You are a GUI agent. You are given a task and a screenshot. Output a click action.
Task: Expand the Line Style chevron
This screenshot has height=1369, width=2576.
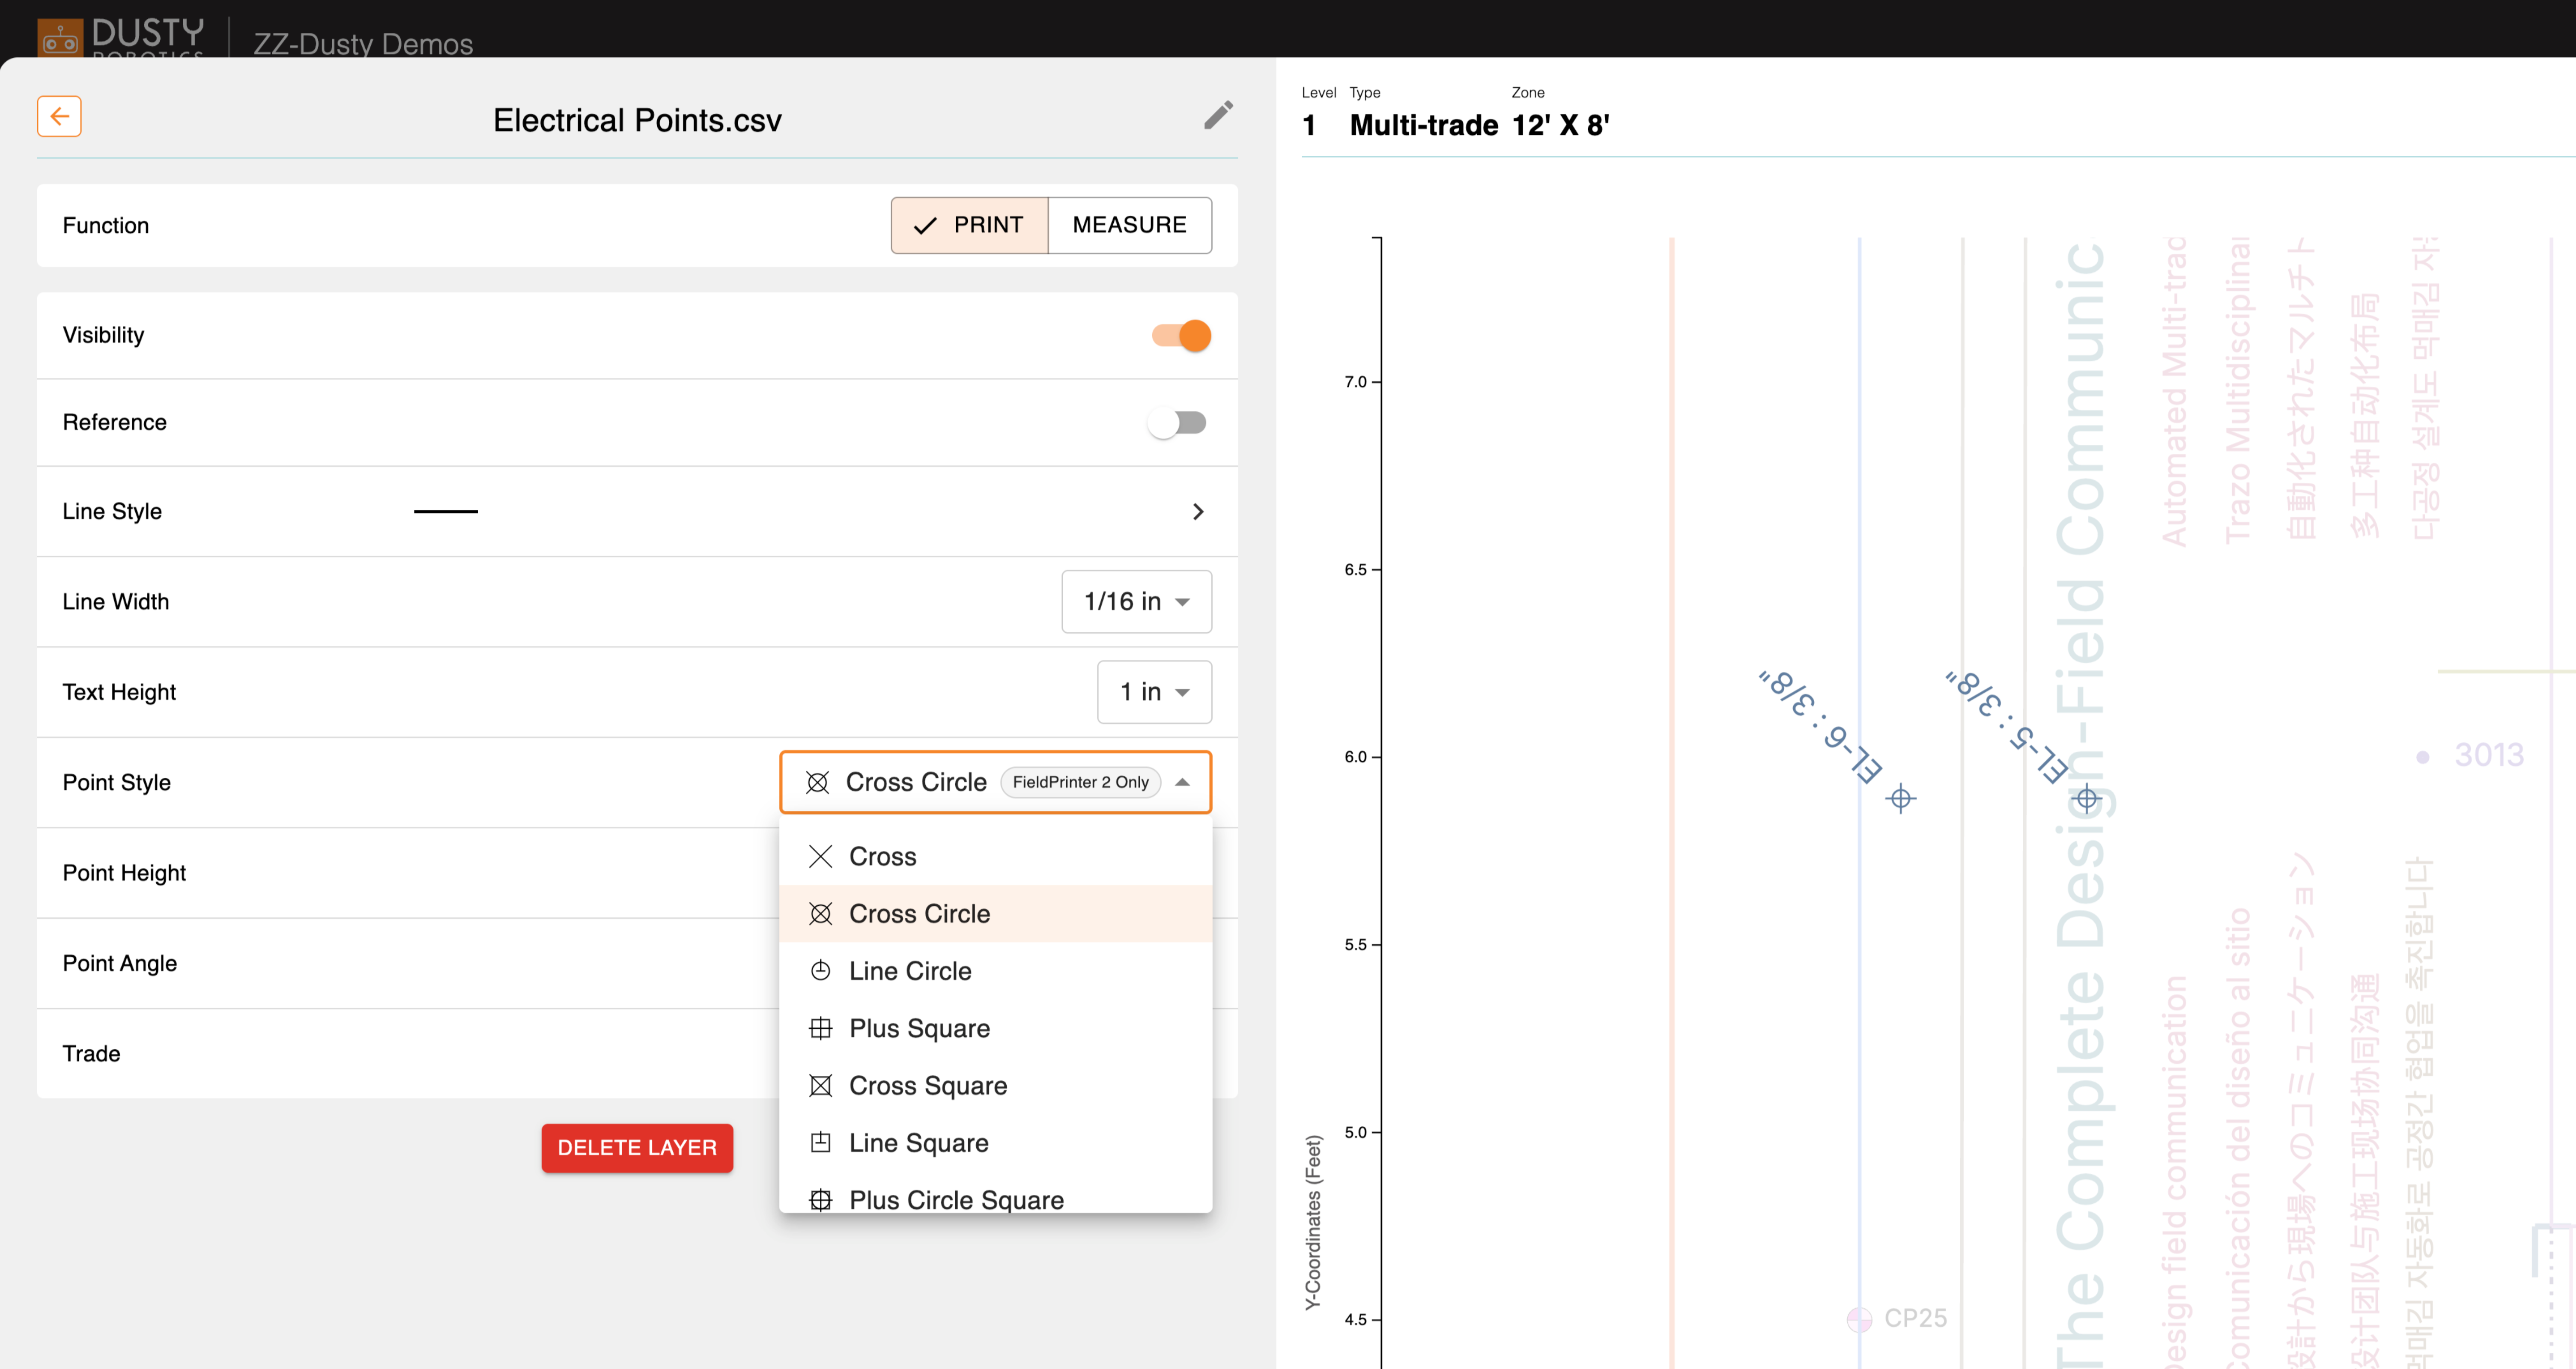[x=1198, y=512]
